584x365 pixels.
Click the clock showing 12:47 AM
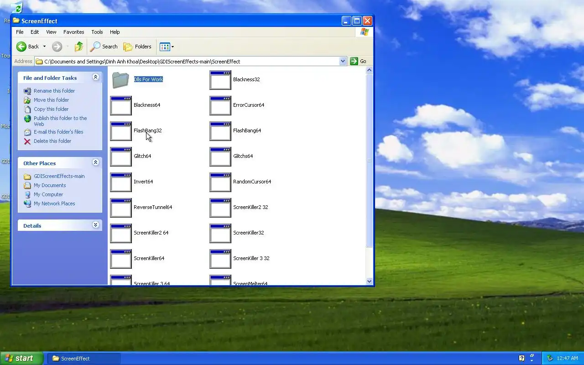click(567, 358)
